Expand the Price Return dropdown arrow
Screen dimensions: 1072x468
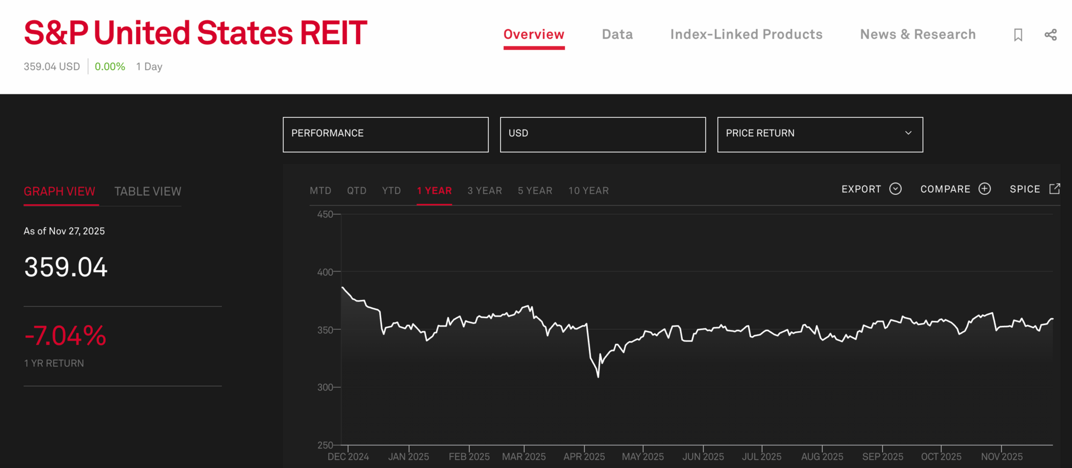click(x=908, y=133)
